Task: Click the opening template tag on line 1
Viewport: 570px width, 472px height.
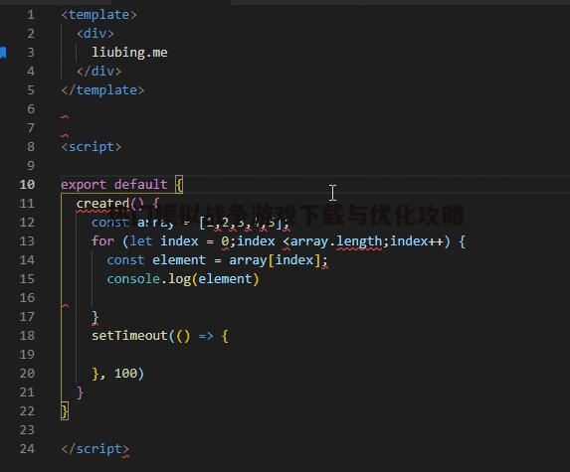Action: [98, 15]
